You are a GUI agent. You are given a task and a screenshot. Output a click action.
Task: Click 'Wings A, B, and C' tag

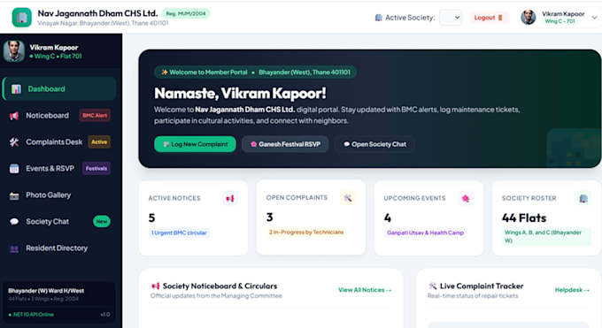click(546, 237)
